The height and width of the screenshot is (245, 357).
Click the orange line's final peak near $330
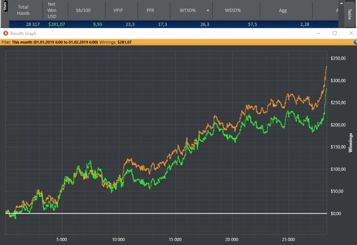coord(326,66)
